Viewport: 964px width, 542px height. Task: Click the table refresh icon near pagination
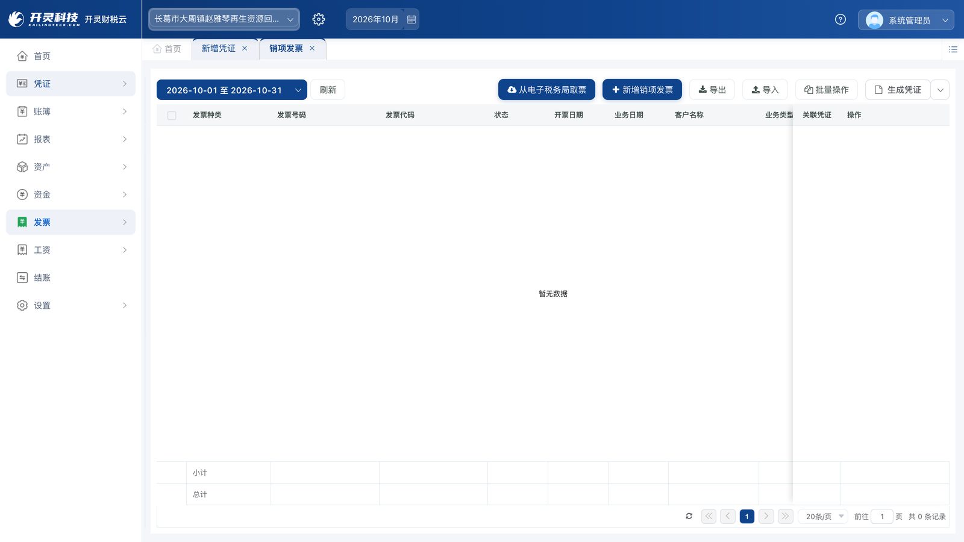pos(689,516)
